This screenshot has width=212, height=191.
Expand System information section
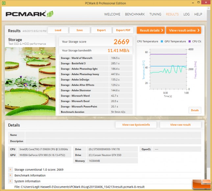tap(11, 181)
